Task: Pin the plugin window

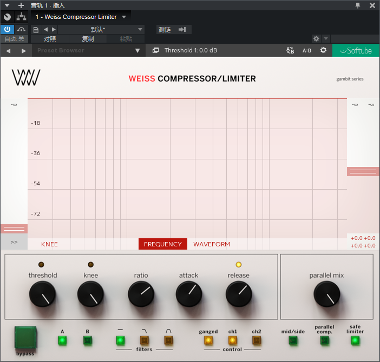Action: 357,5
